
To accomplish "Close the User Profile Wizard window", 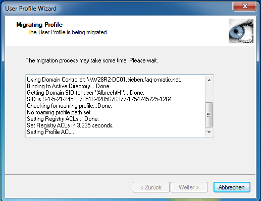I will click(245, 6).
